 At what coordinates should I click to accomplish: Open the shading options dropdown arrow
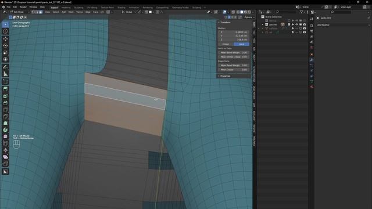[253, 12]
